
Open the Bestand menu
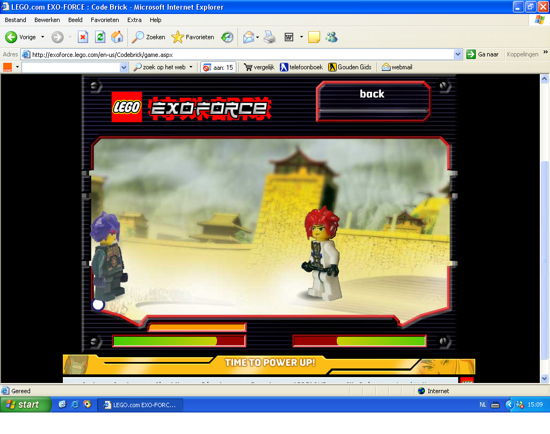(16, 20)
